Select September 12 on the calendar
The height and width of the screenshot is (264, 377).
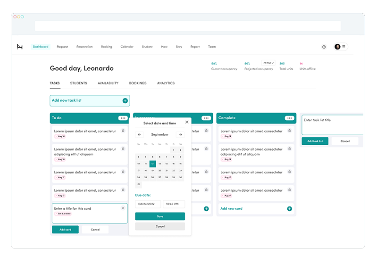pyautogui.click(x=152, y=164)
